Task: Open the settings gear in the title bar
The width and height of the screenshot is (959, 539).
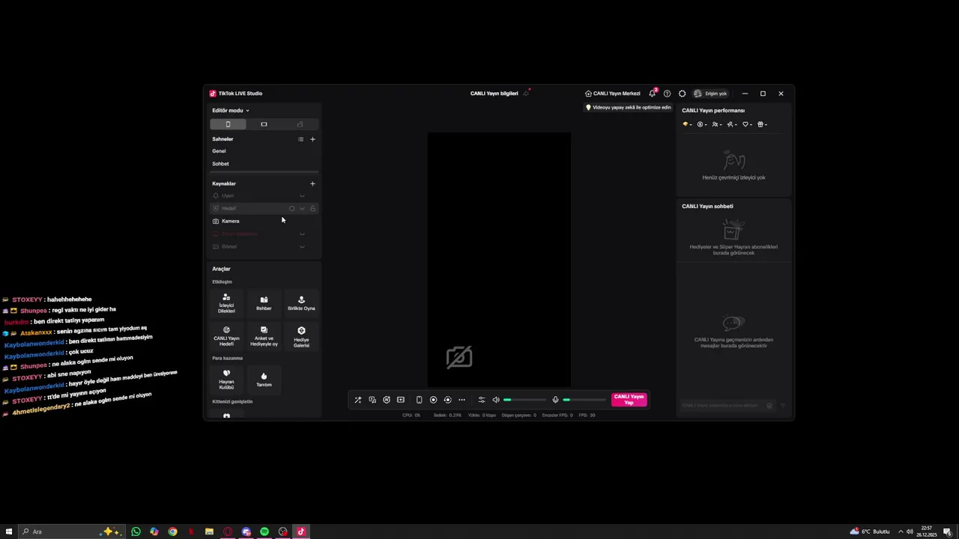Action: point(682,94)
